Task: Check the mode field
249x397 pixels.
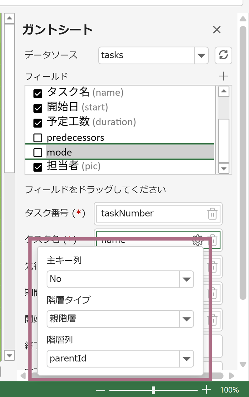Action: click(38, 152)
